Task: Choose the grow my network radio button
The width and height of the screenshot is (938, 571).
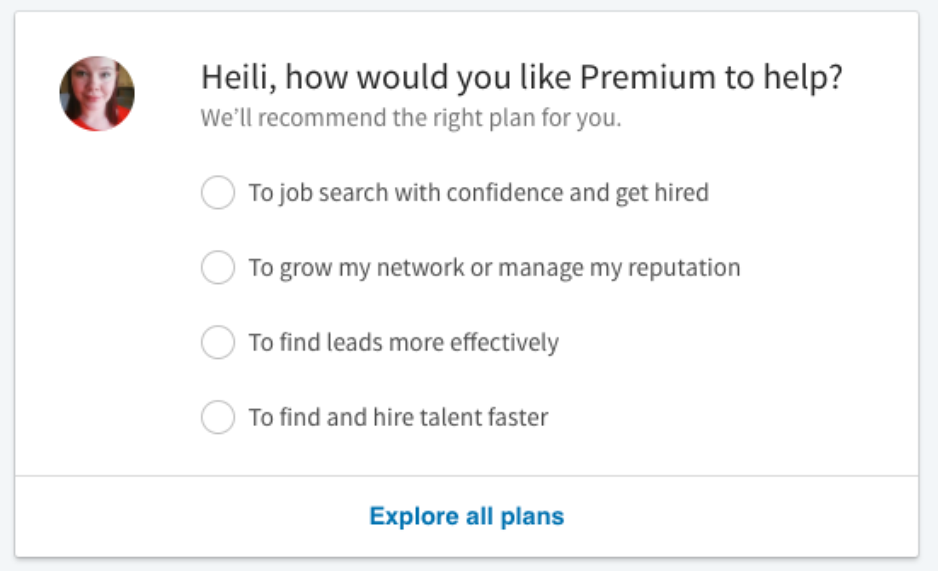Action: tap(218, 267)
